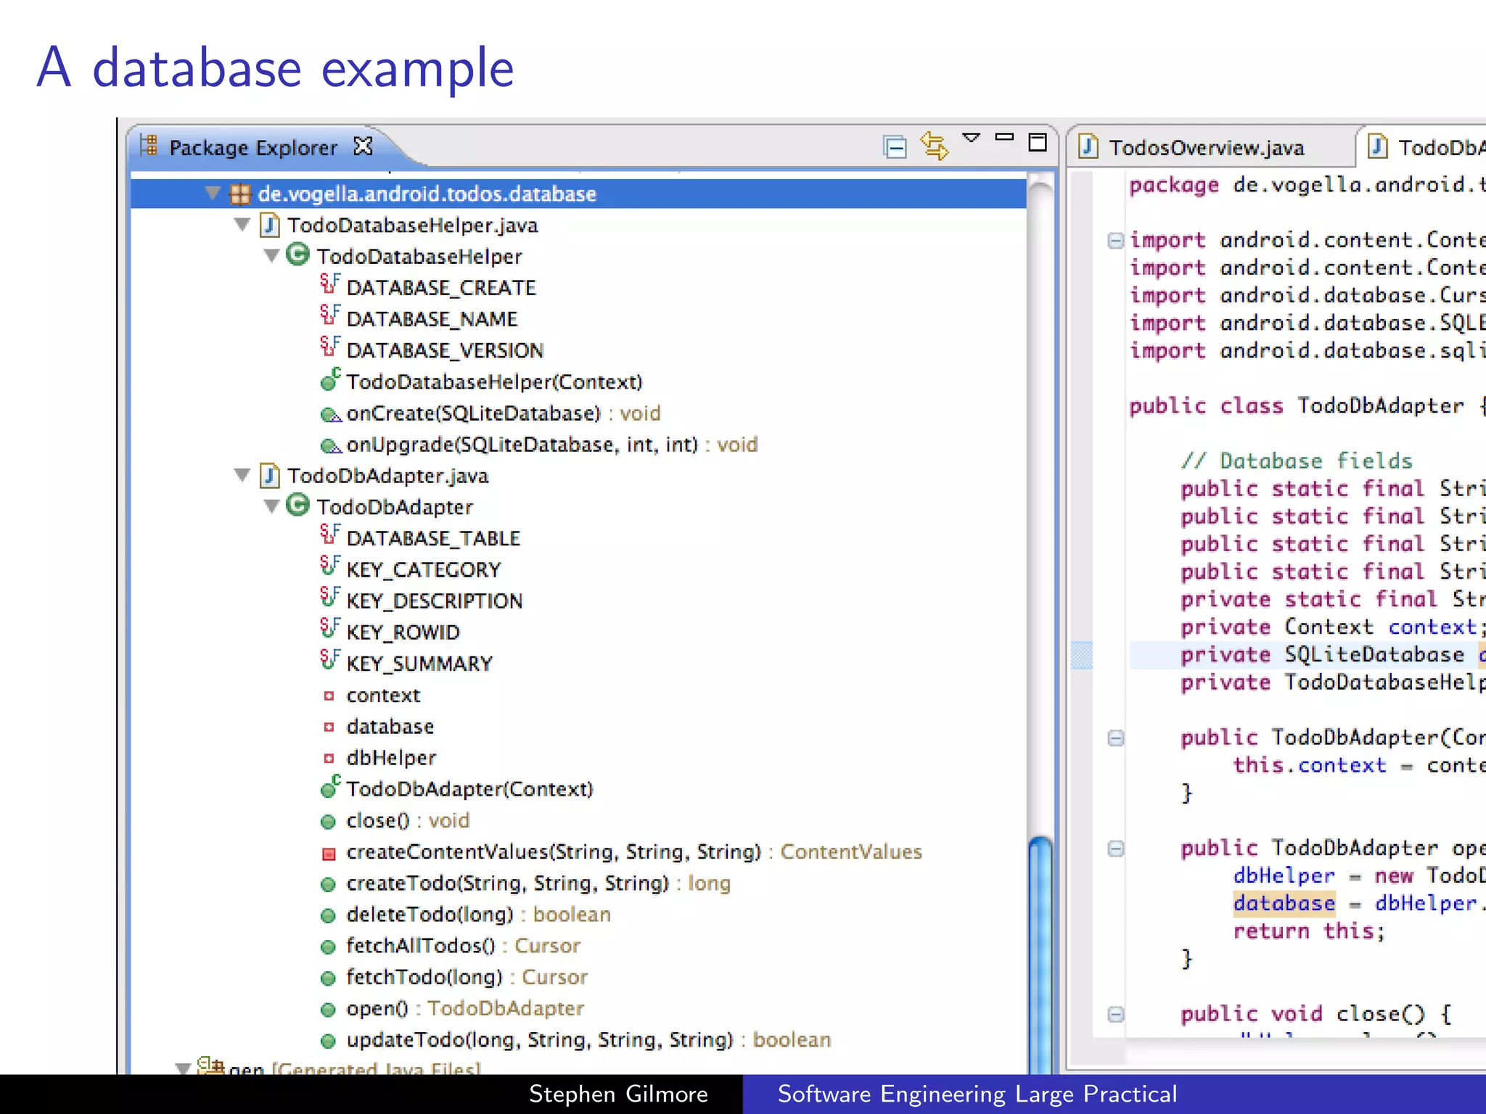
Task: Close the Package Explorer tab with X
Action: pos(363,147)
